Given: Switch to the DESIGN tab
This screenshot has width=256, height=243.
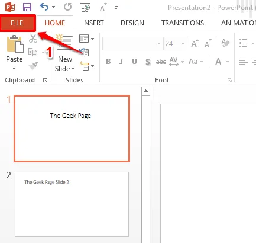Looking at the screenshot, I should click(x=132, y=23).
